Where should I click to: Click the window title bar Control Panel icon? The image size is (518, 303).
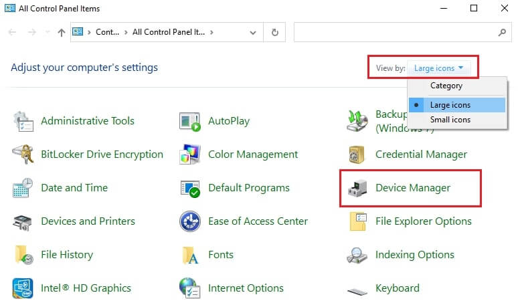(10, 8)
